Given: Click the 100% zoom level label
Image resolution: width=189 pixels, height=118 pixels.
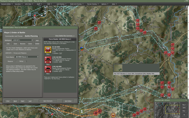Looking at the screenshot, I should coord(184,108).
